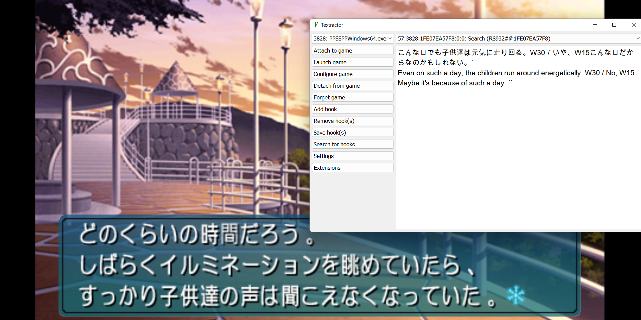Search for hooks in the process
Viewport: 641px width, 320px height.
[352, 144]
